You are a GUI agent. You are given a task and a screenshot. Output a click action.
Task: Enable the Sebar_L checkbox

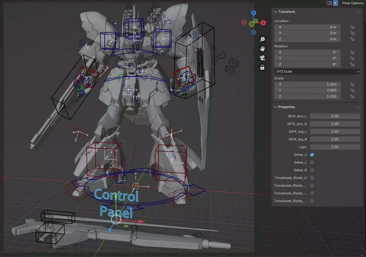point(312,162)
